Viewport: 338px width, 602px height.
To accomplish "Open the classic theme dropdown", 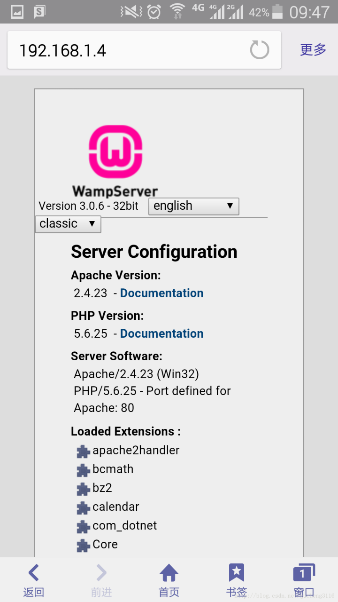I will 68,224.
